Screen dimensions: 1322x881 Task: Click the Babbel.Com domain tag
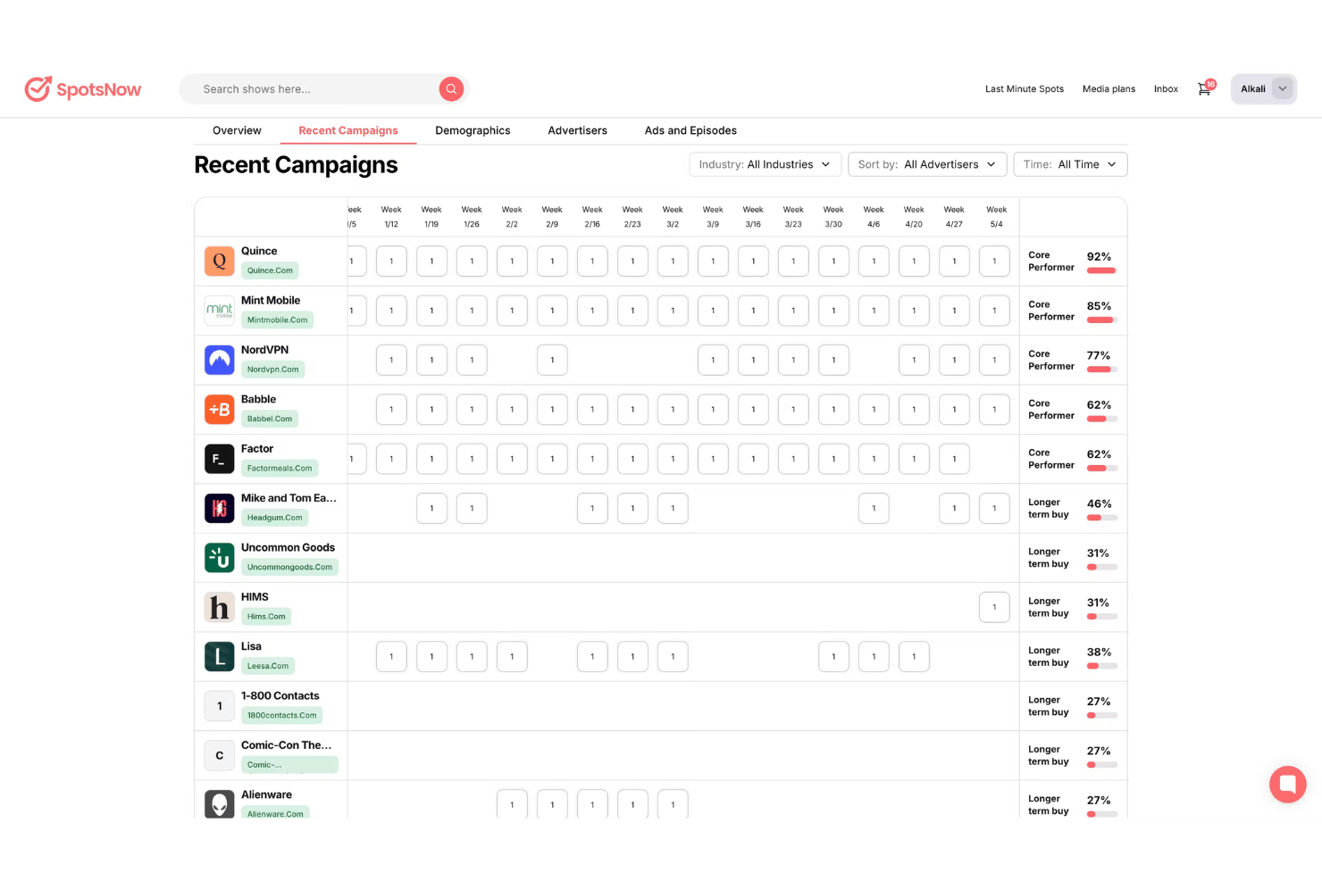point(270,419)
